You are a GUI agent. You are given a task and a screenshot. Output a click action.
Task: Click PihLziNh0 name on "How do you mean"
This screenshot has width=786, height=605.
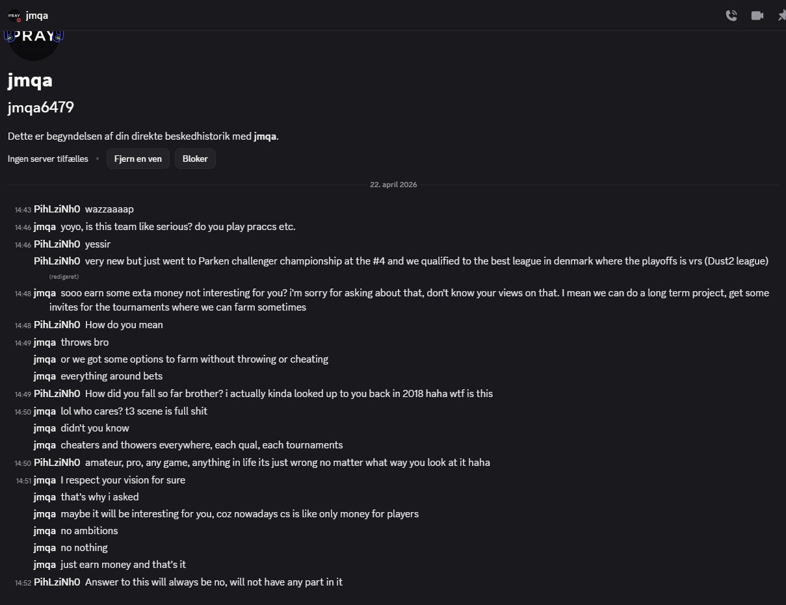57,325
